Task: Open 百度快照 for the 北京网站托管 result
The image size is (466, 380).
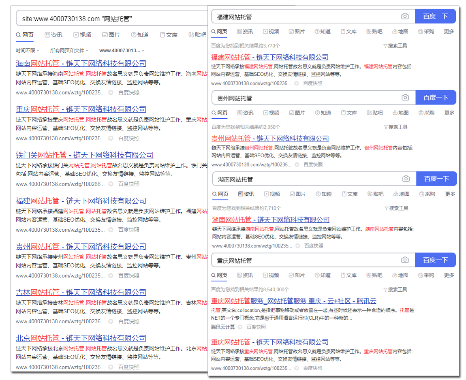Action: 129,367
